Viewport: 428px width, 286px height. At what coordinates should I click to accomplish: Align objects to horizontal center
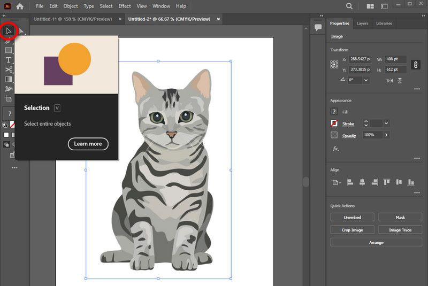coord(362,182)
